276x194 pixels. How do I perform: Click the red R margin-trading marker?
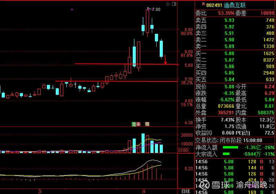point(204,4)
